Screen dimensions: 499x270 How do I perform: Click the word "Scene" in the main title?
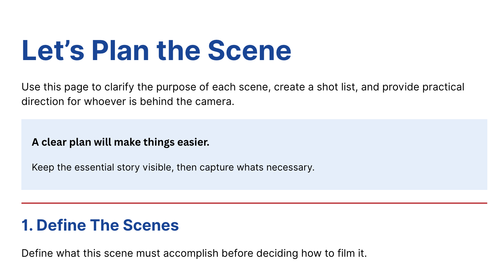[249, 50]
